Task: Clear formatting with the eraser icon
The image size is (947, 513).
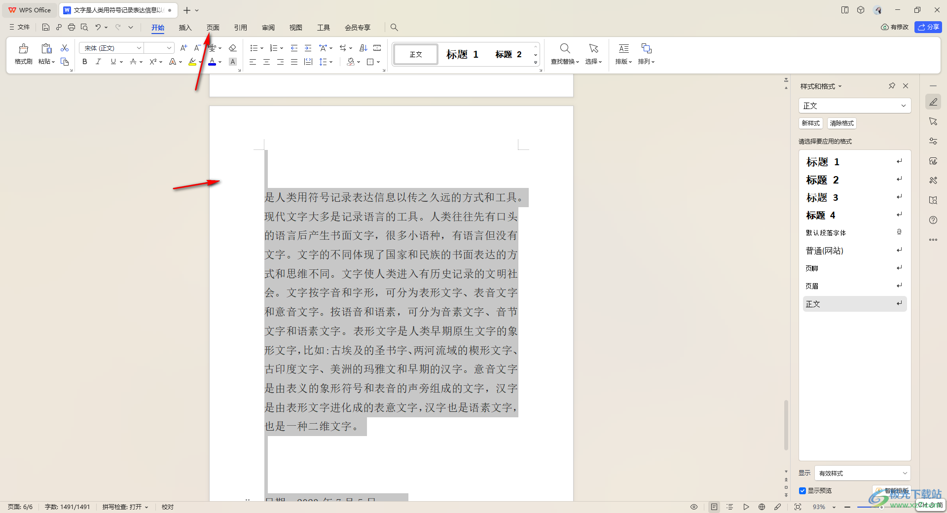Action: [233, 48]
